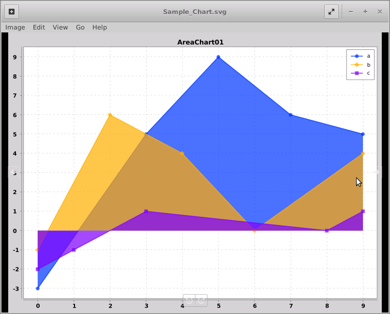Open the Go menu

80,28
